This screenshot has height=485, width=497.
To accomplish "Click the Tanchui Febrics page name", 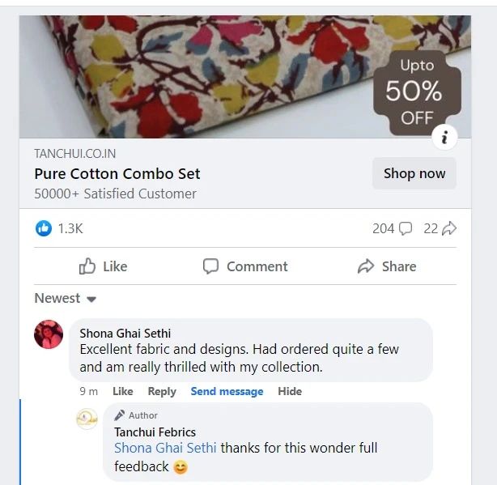I will click(155, 432).
